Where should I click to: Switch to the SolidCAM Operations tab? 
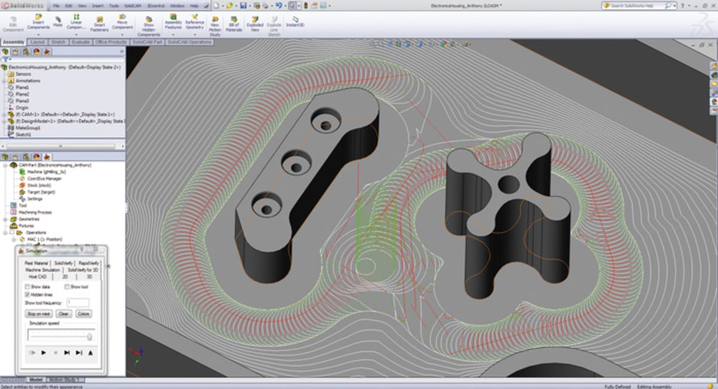coord(189,42)
